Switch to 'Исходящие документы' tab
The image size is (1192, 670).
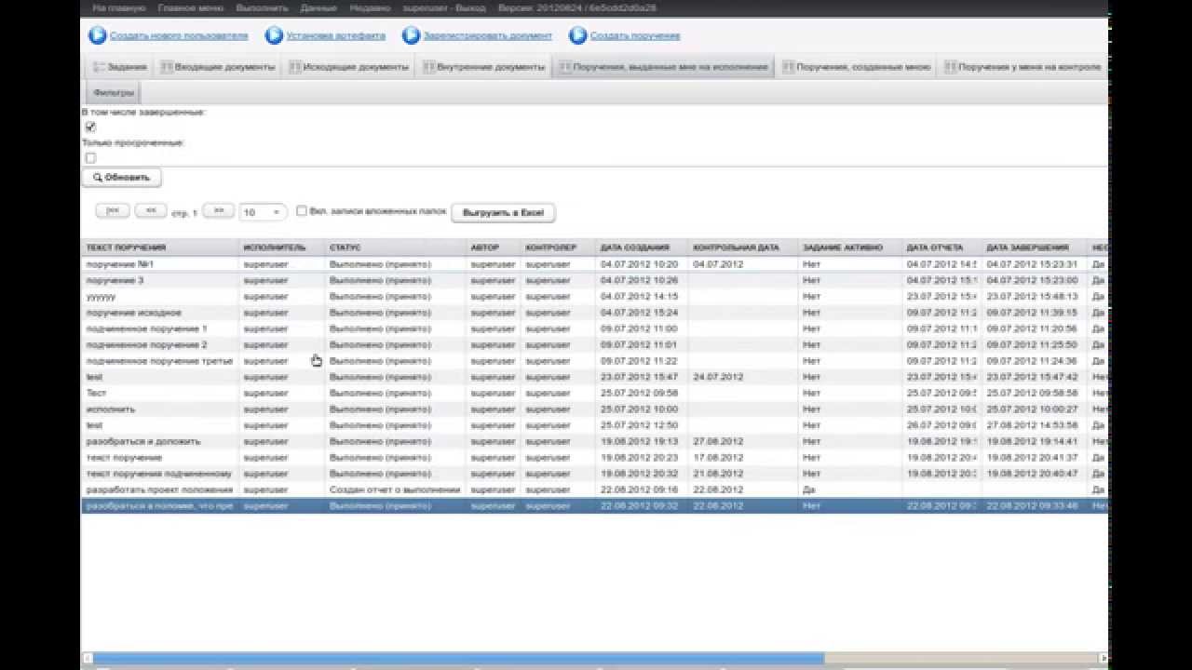[x=348, y=67]
